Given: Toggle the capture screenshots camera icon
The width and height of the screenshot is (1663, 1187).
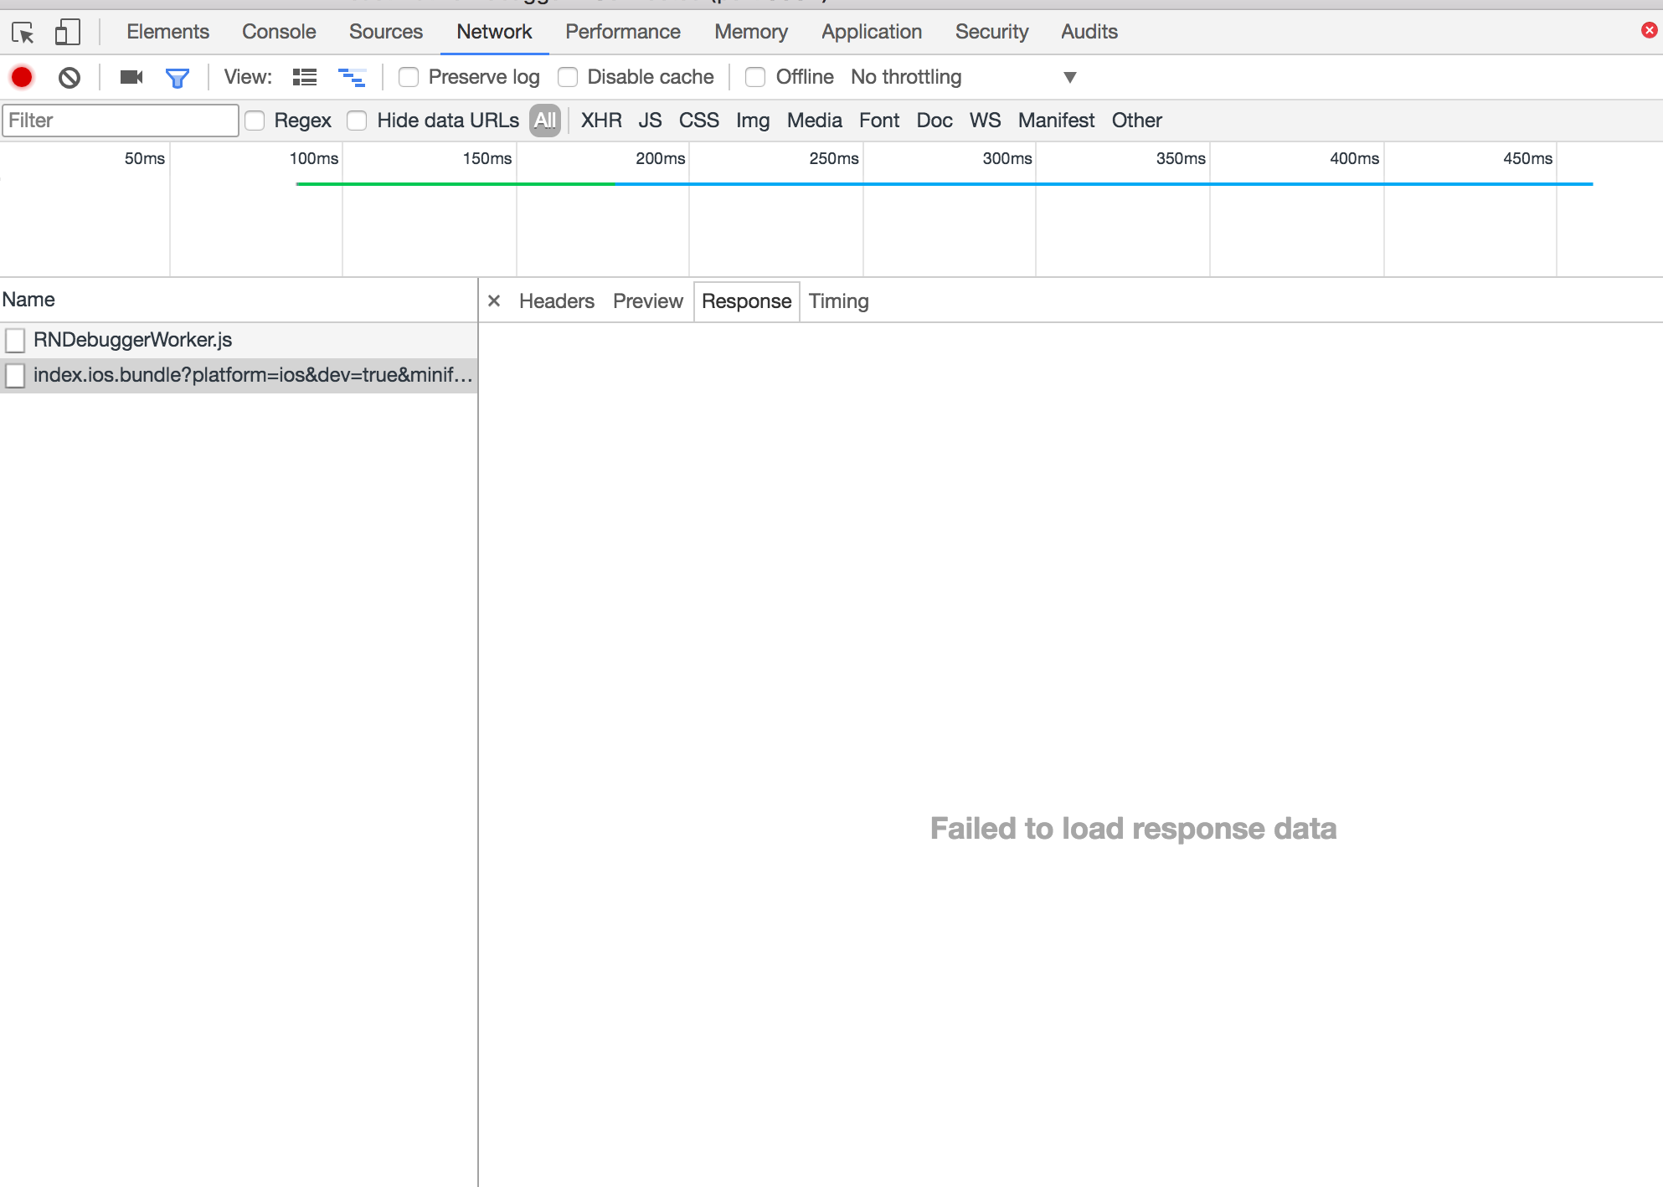Looking at the screenshot, I should click(130, 76).
